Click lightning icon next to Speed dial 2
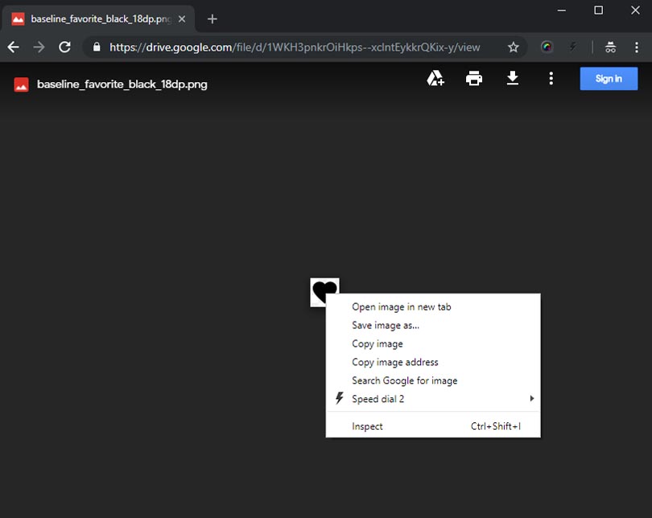 pos(340,398)
